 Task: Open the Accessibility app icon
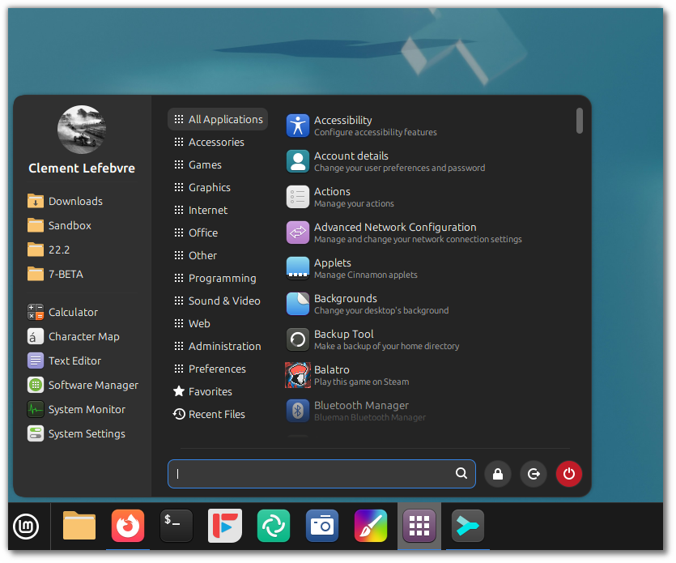pos(298,126)
